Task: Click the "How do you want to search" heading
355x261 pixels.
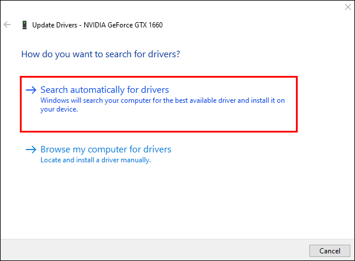Action: pyautogui.click(x=100, y=54)
